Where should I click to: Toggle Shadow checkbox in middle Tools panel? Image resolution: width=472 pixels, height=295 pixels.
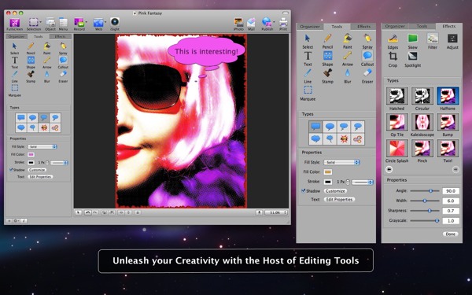(304, 191)
